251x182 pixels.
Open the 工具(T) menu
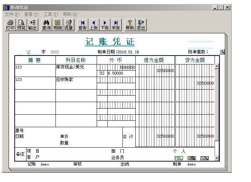click(x=51, y=14)
